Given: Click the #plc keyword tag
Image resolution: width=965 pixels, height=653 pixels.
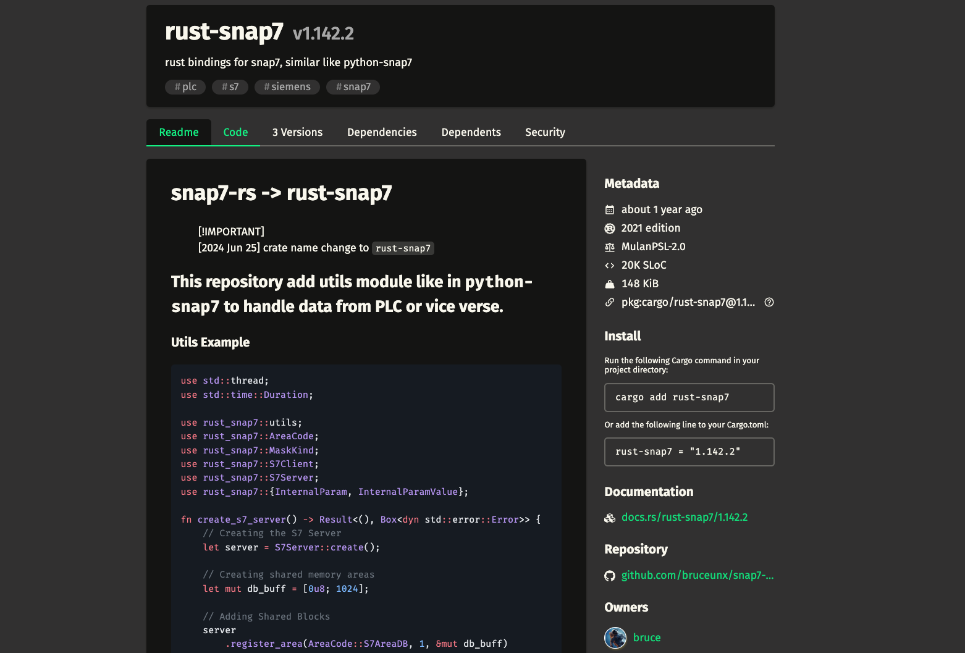Looking at the screenshot, I should tap(185, 87).
